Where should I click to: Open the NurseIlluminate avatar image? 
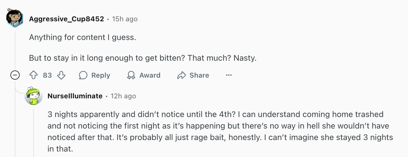click(x=34, y=96)
